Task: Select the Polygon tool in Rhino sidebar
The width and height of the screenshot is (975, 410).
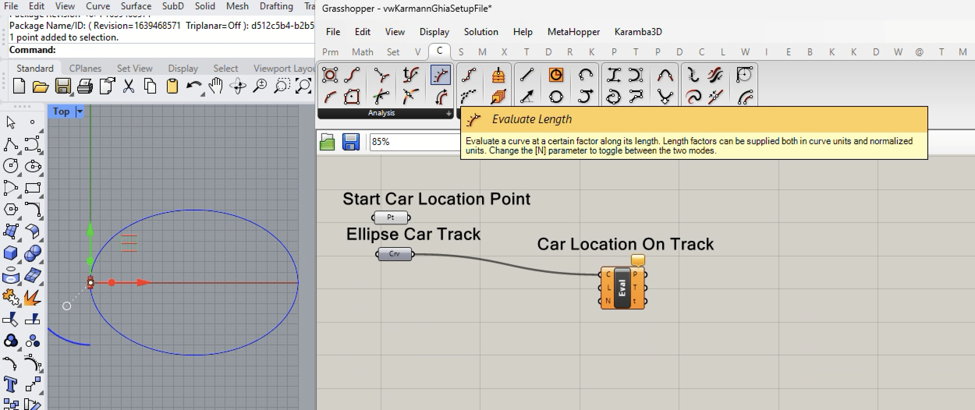Action: tap(11, 210)
